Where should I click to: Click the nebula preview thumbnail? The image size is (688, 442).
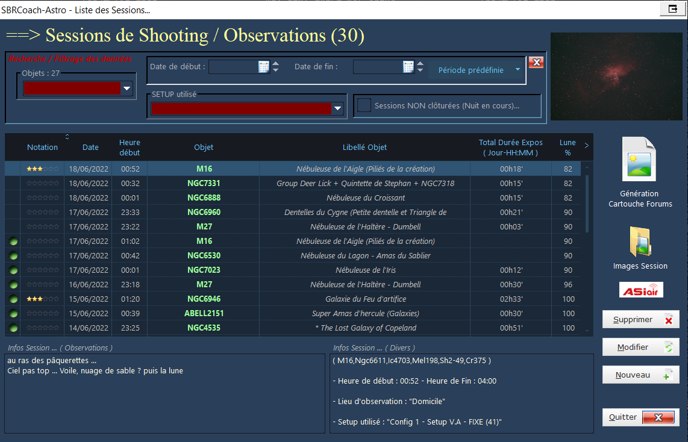pyautogui.click(x=616, y=76)
